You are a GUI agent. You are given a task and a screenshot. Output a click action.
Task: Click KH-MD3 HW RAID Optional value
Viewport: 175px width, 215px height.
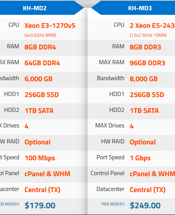pos(143,142)
